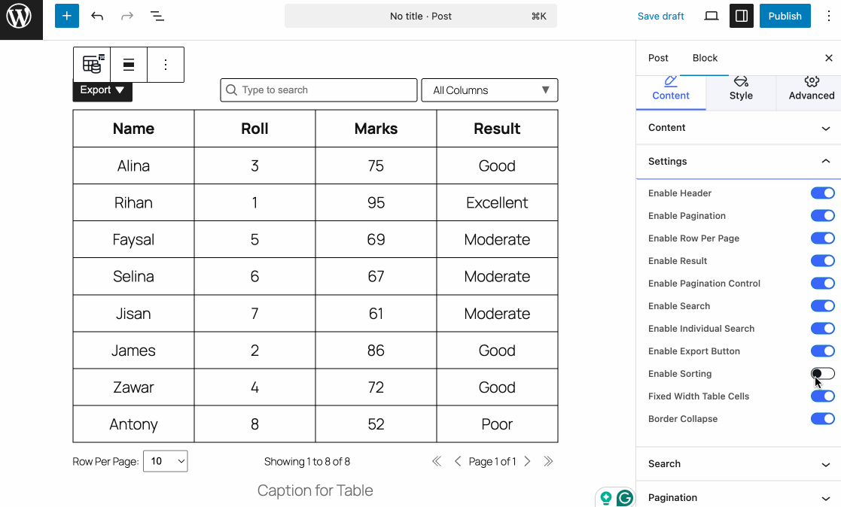Click the Publish button

pos(785,15)
